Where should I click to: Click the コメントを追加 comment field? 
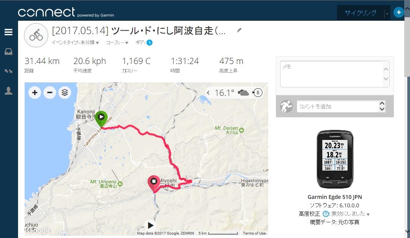click(x=338, y=107)
